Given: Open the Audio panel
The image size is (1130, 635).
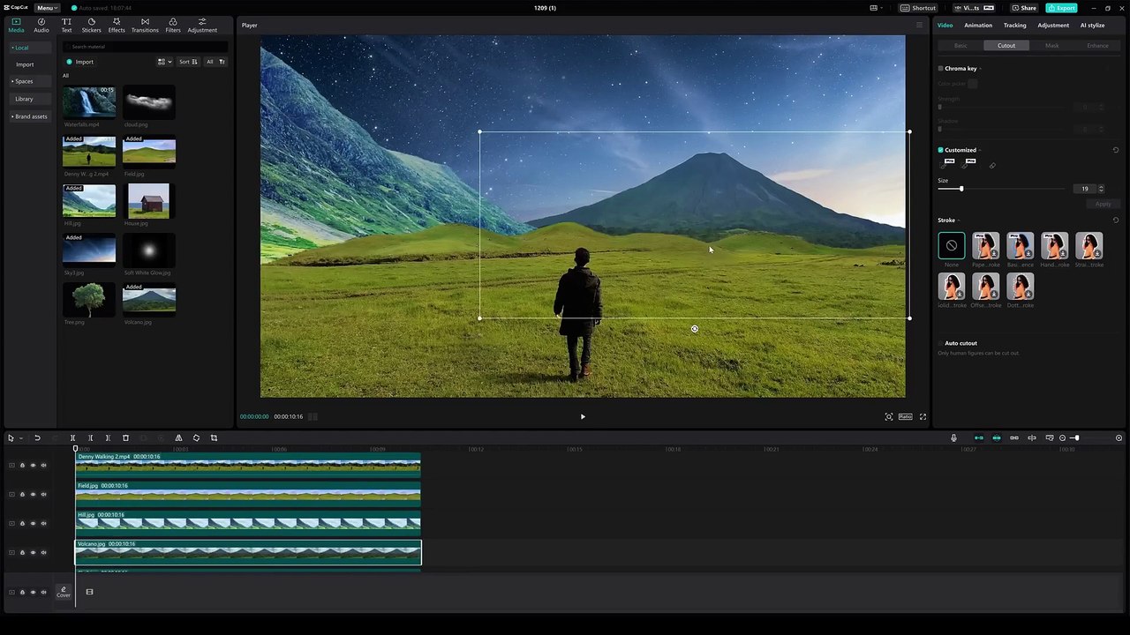Looking at the screenshot, I should (41, 25).
